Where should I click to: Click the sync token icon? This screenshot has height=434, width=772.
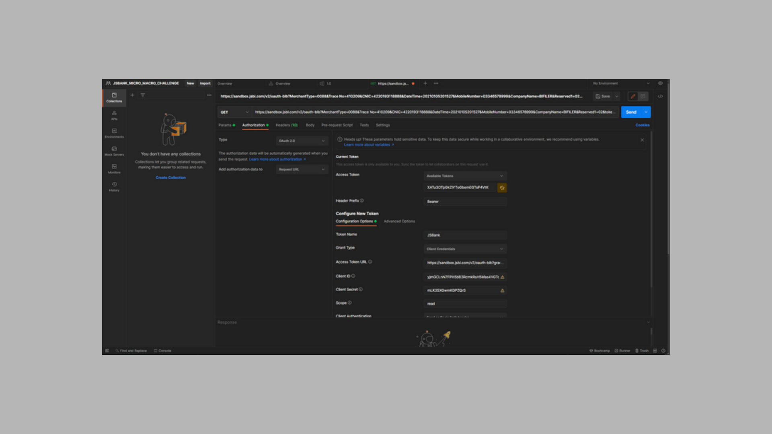(x=502, y=188)
